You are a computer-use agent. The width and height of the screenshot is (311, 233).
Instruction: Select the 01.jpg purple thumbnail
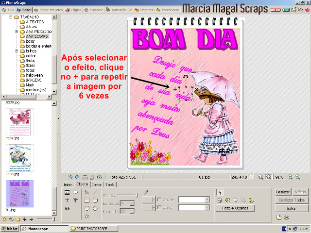pyautogui.click(x=20, y=194)
